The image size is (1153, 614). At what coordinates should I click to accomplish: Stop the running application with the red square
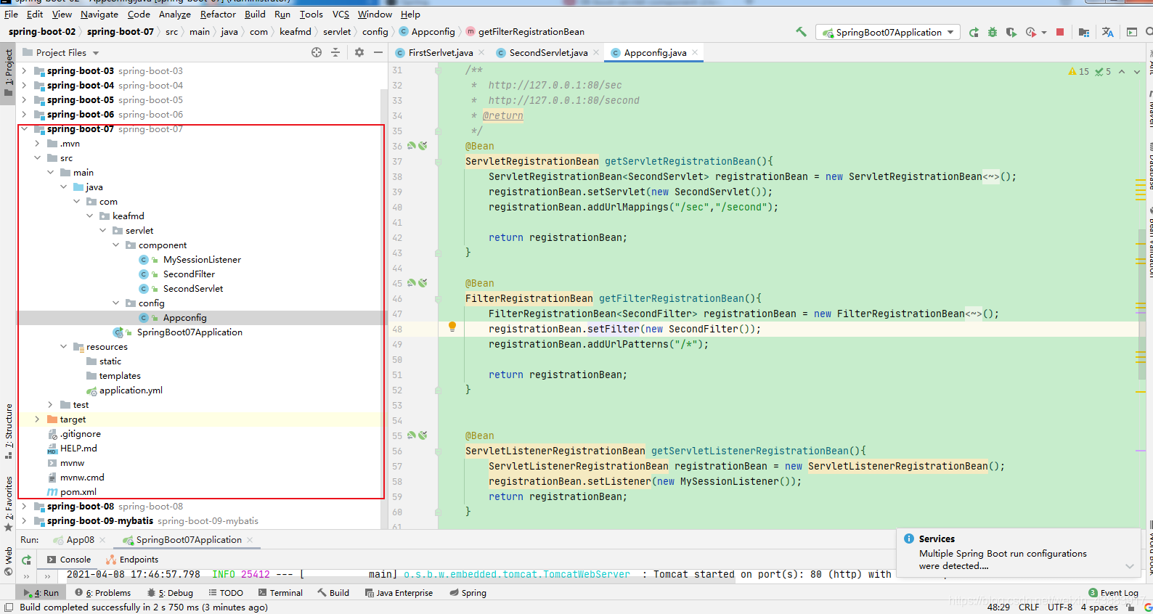[1060, 32]
